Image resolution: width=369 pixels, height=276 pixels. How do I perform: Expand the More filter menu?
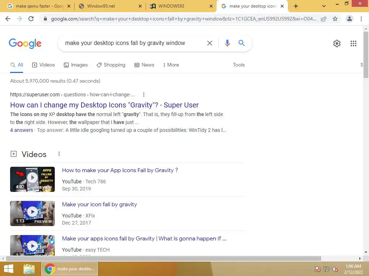click(171, 65)
